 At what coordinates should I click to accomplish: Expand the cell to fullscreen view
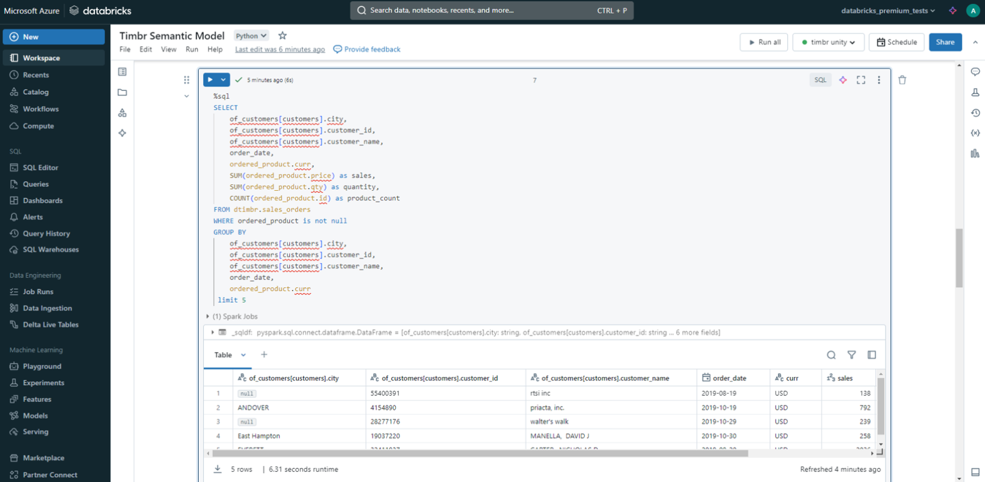point(861,79)
